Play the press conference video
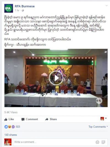This screenshot has height=147, width=110. 56,78
